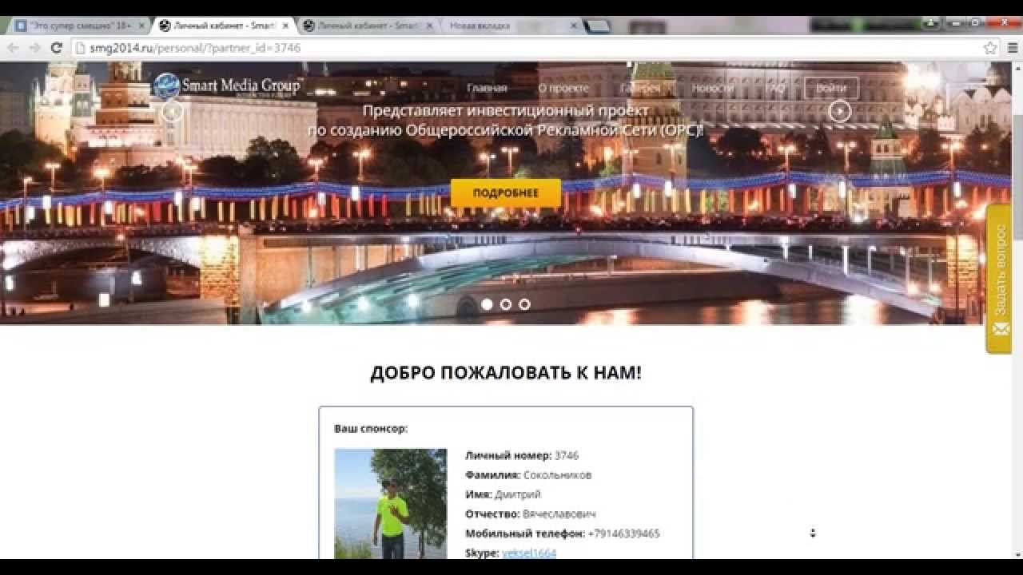1023x575 pixels.
Task: Open the new tab button
Action: pyautogui.click(x=597, y=26)
